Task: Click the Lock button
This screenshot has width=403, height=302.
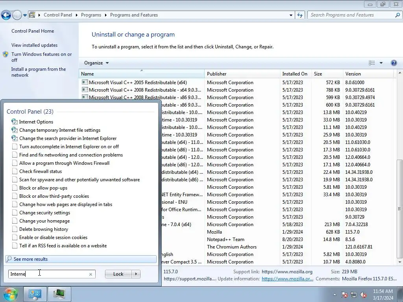Action: (x=118, y=274)
